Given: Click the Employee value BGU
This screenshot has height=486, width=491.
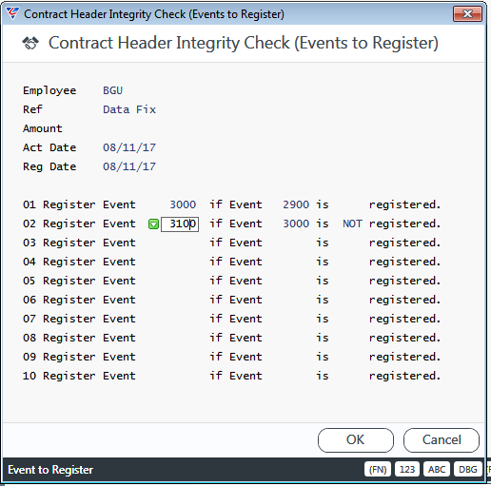Looking at the screenshot, I should point(112,90).
